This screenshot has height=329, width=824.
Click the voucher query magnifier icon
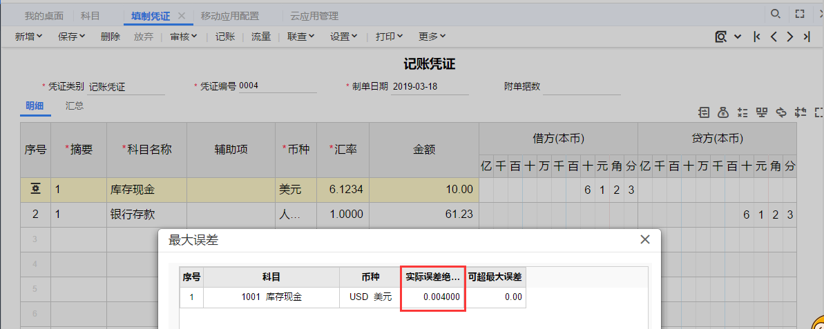[x=721, y=37]
